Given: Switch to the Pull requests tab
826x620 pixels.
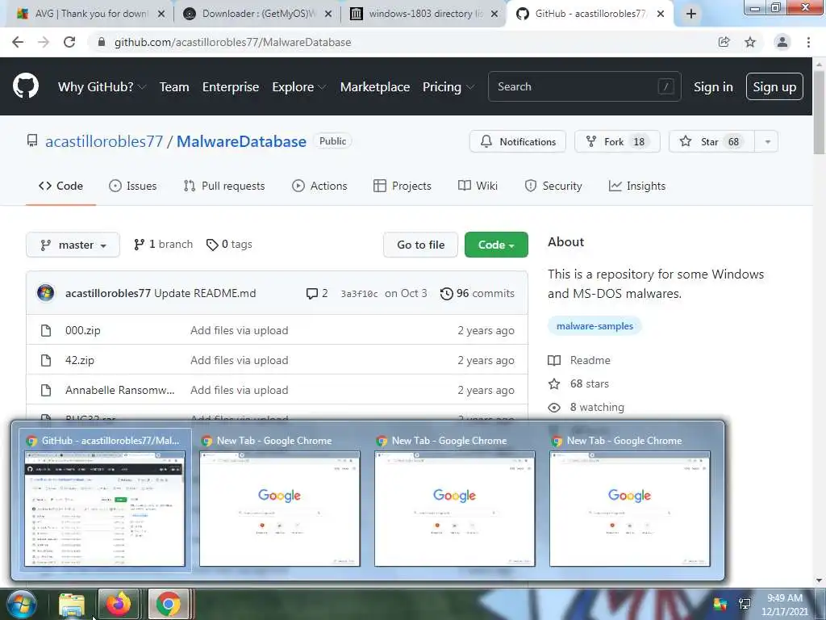Looking at the screenshot, I should [x=224, y=186].
